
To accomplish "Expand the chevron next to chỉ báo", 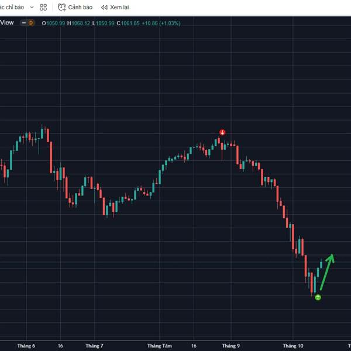I will point(30,7).
